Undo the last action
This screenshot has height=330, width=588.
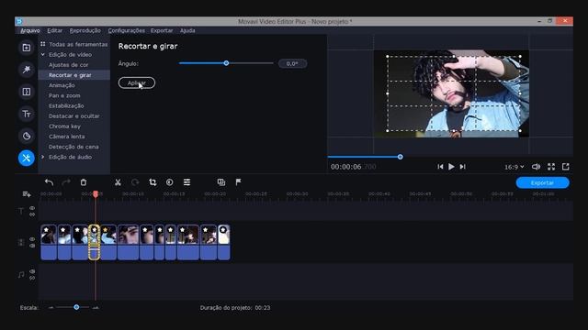(49, 182)
